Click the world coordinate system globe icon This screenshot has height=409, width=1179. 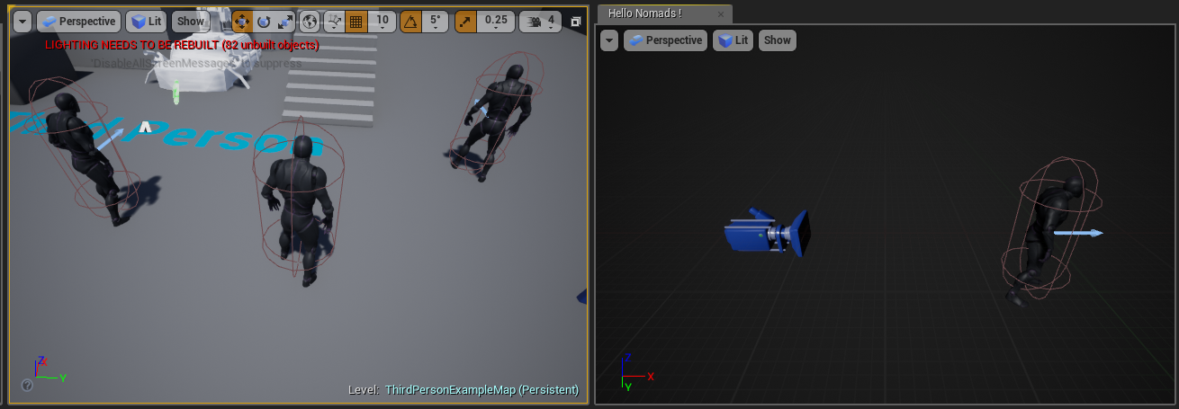[310, 21]
